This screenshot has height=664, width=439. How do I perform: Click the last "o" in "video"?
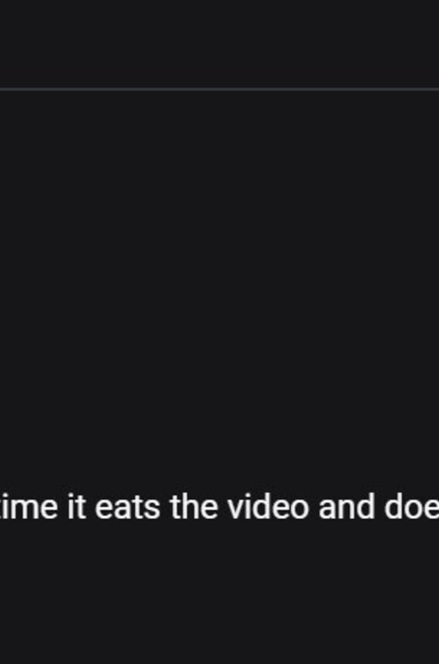click(299, 510)
